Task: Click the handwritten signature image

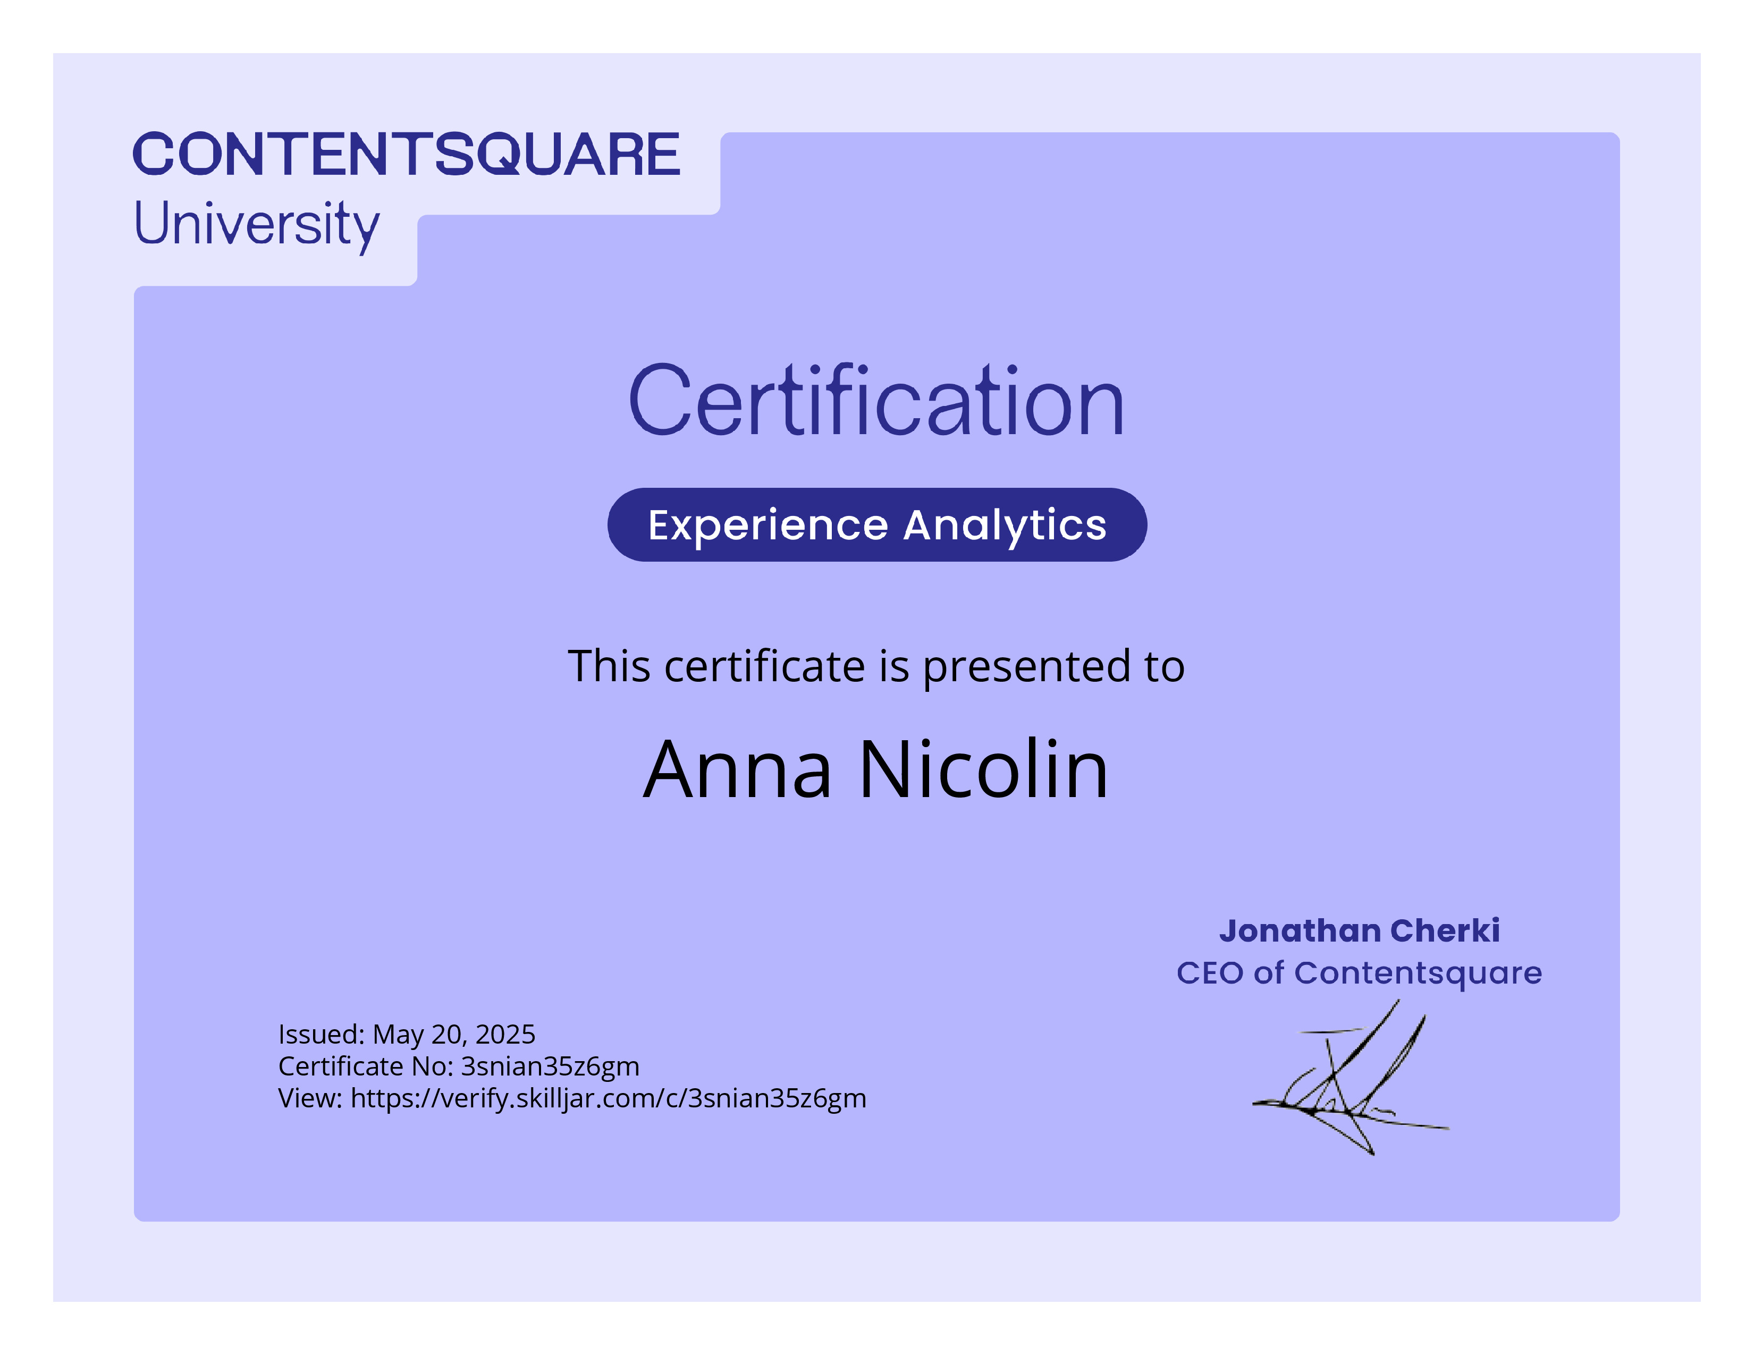Action: (1351, 1077)
